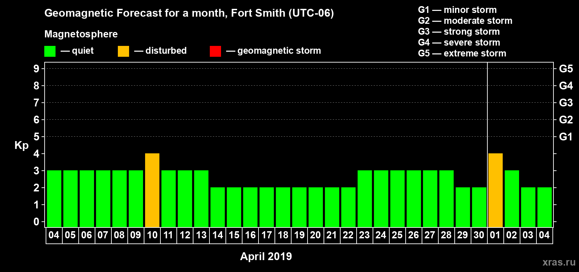Click the green bar above date 13
Viewport: 579px width, 272px height.
point(201,199)
